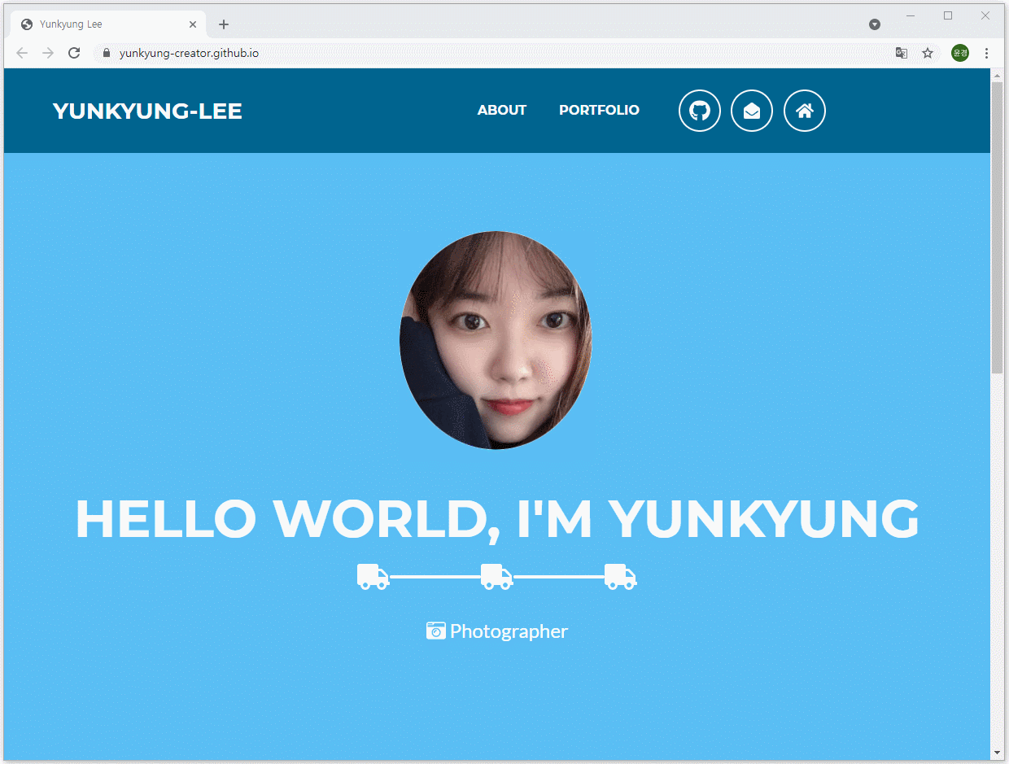The height and width of the screenshot is (764, 1009).
Task: Click the camera icon next to Photographer
Action: tap(436, 631)
